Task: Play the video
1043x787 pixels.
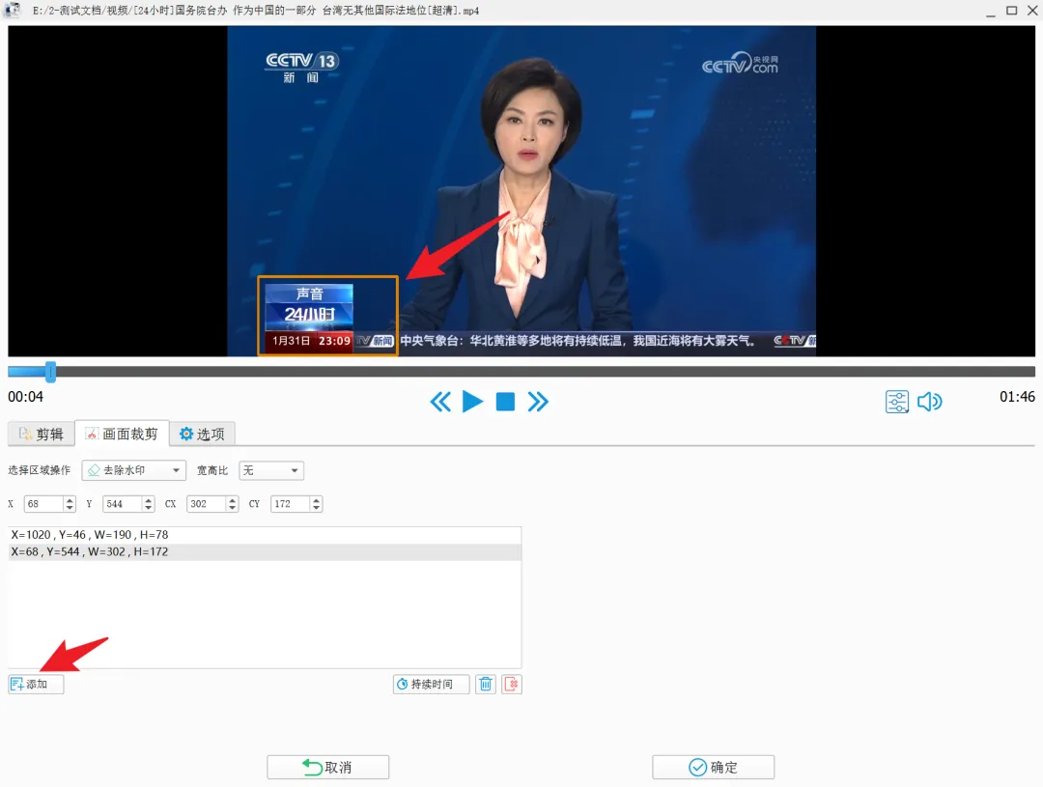Action: 472,402
